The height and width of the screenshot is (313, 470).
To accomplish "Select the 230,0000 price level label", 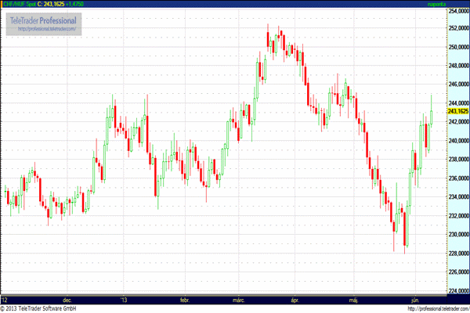I will pyautogui.click(x=457, y=235).
